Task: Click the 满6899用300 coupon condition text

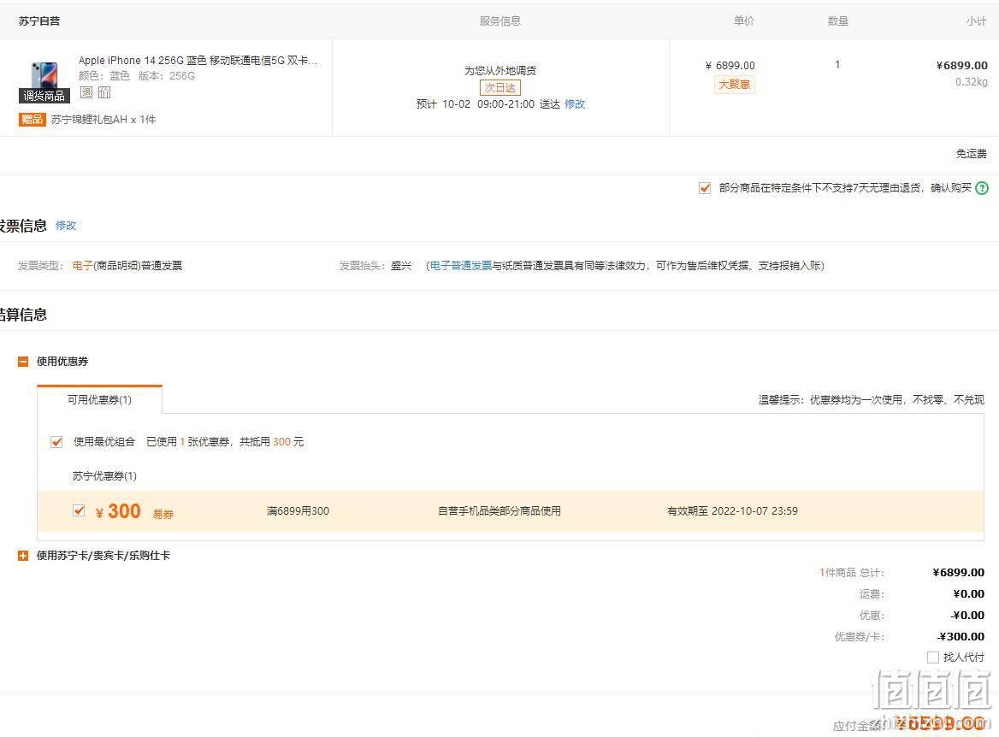Action: click(x=299, y=511)
